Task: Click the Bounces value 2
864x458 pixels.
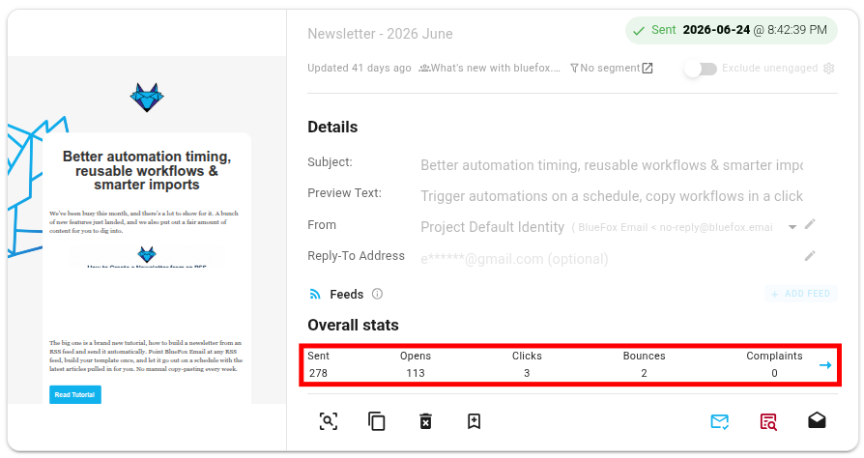Action: [644, 373]
